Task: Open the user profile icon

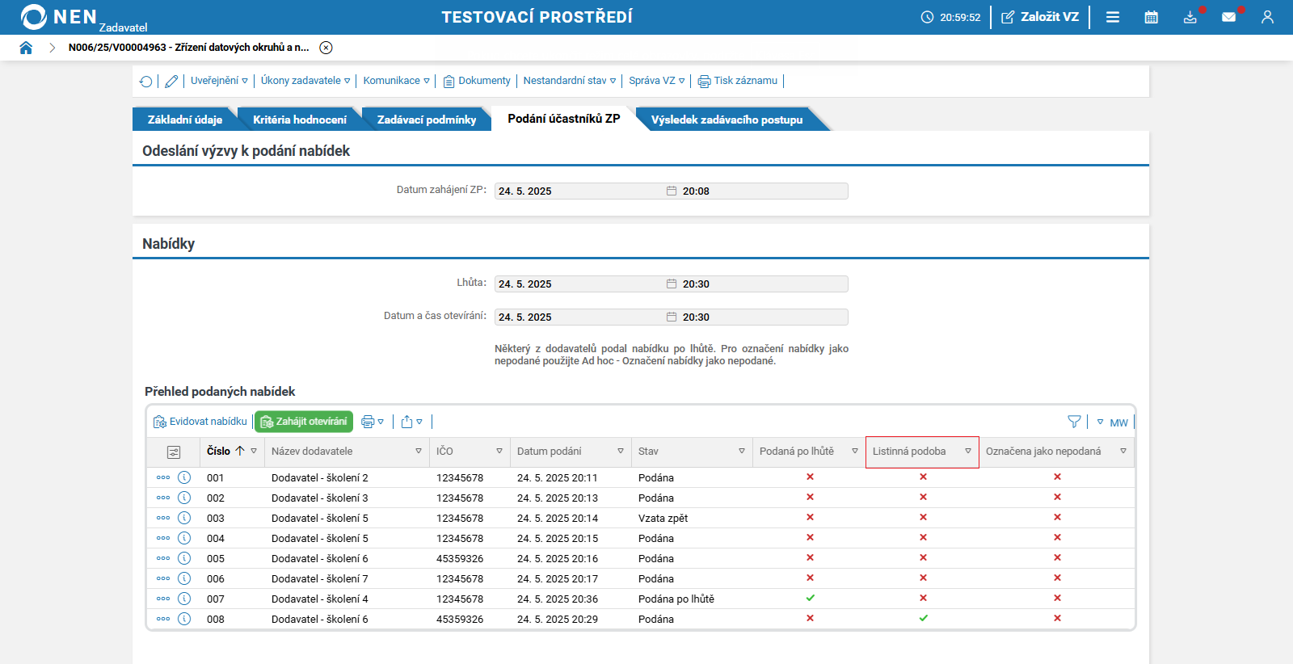Action: point(1267,17)
